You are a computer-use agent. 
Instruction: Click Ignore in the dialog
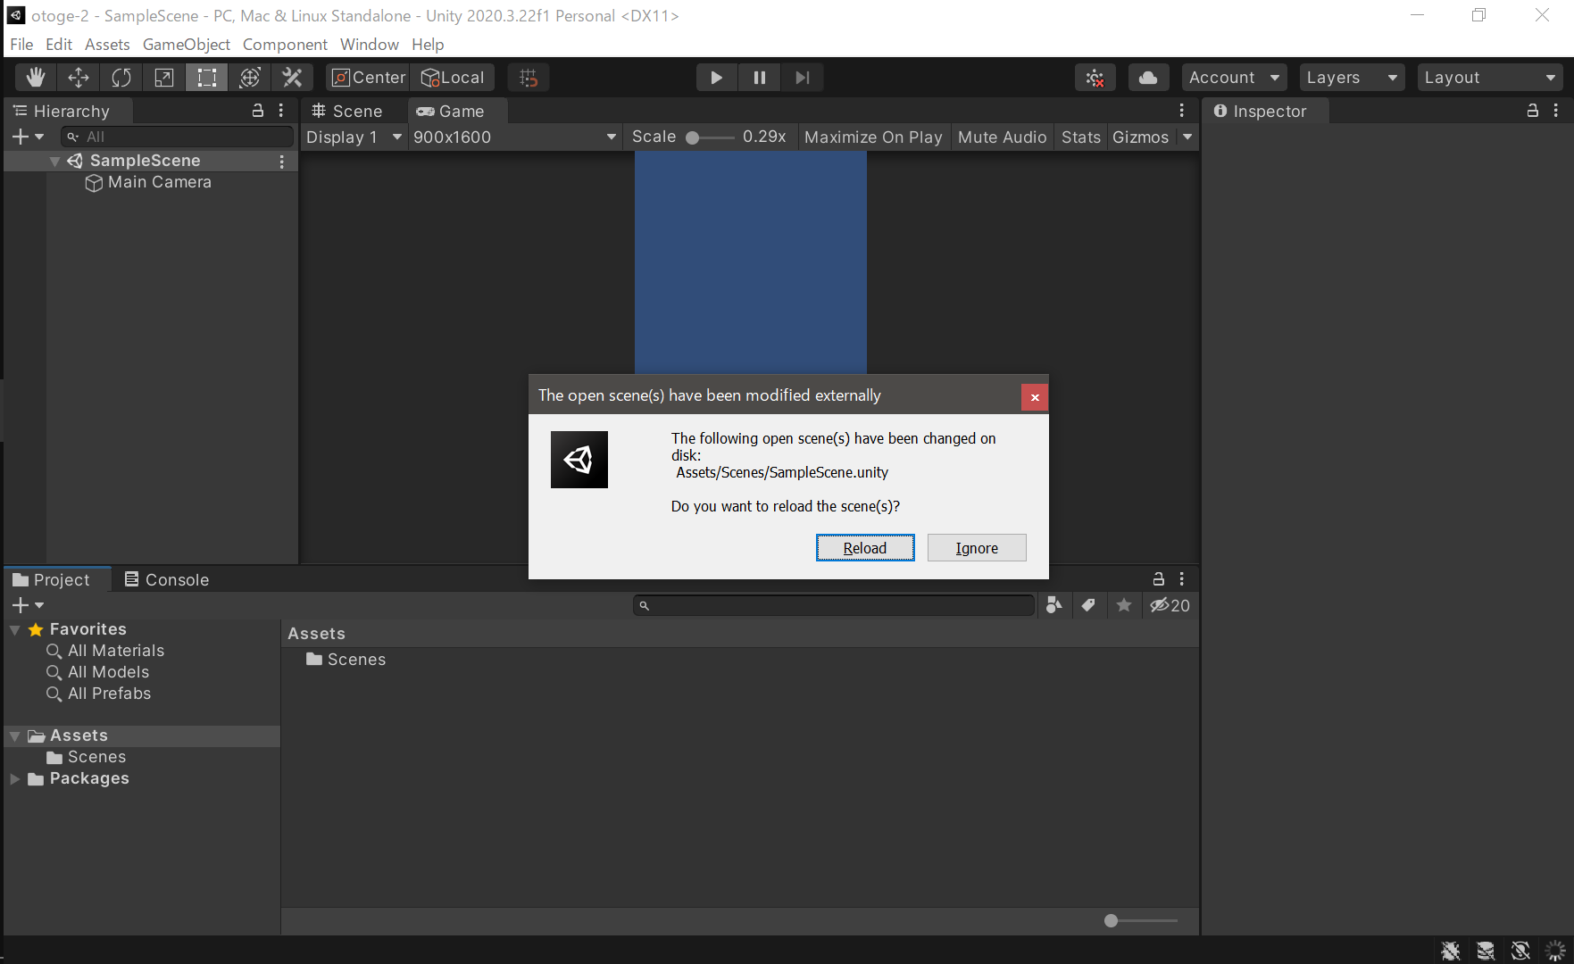point(977,548)
